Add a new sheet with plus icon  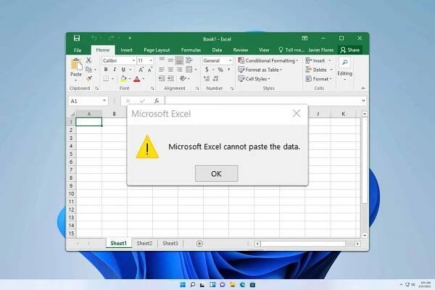199,244
